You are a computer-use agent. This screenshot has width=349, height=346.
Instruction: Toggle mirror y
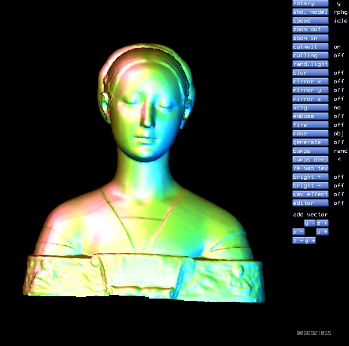[x=310, y=90]
